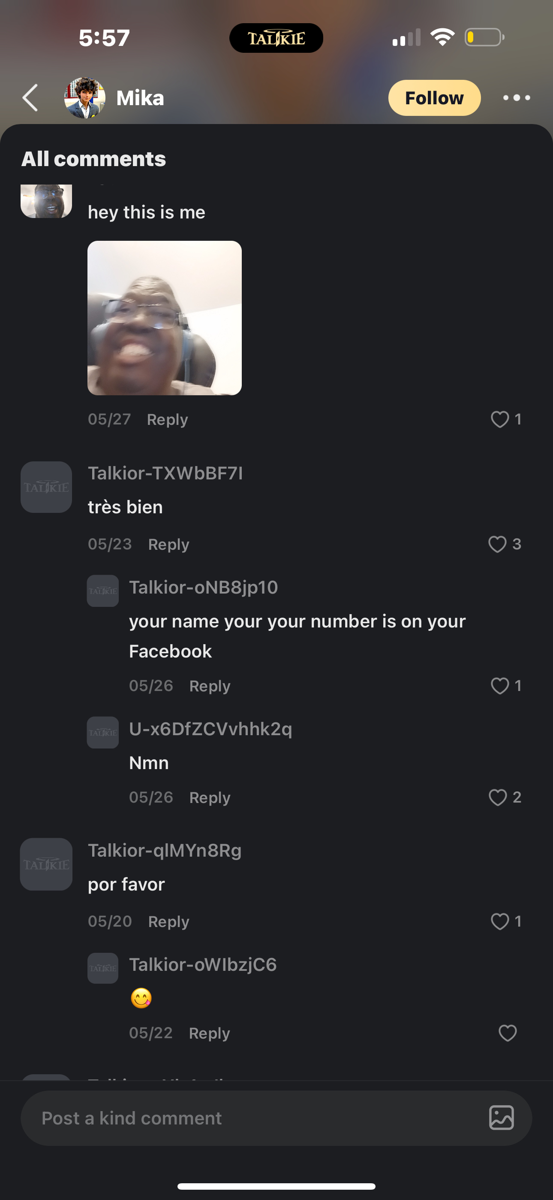This screenshot has height=1200, width=553.
Task: Tap U-x6DfZCVvhhk2q's small avatar
Action: click(103, 732)
